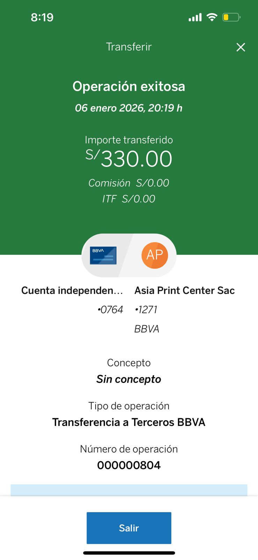Tap recipient name Asia Print Center Sac
Screen dimensions: 258x560
pyautogui.click(x=184, y=290)
